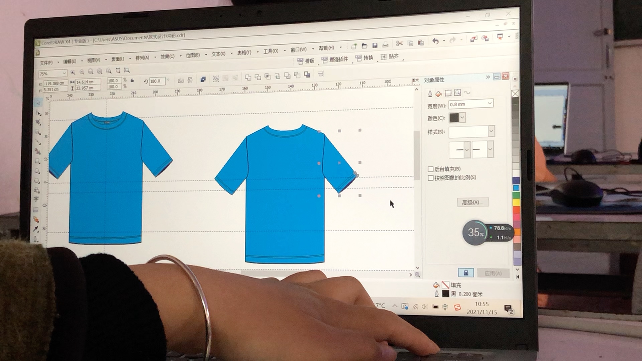Open the 效果(C) menu
This screenshot has width=642, height=361.
click(x=167, y=56)
